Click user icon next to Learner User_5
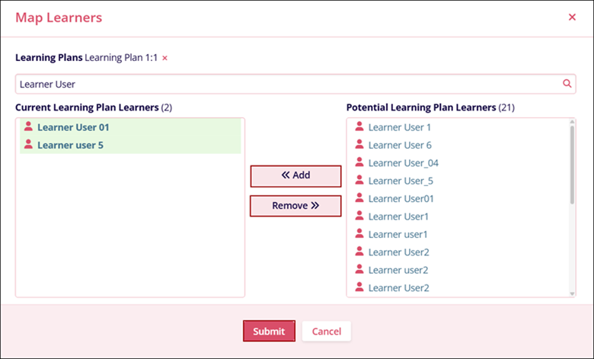 [x=359, y=181]
